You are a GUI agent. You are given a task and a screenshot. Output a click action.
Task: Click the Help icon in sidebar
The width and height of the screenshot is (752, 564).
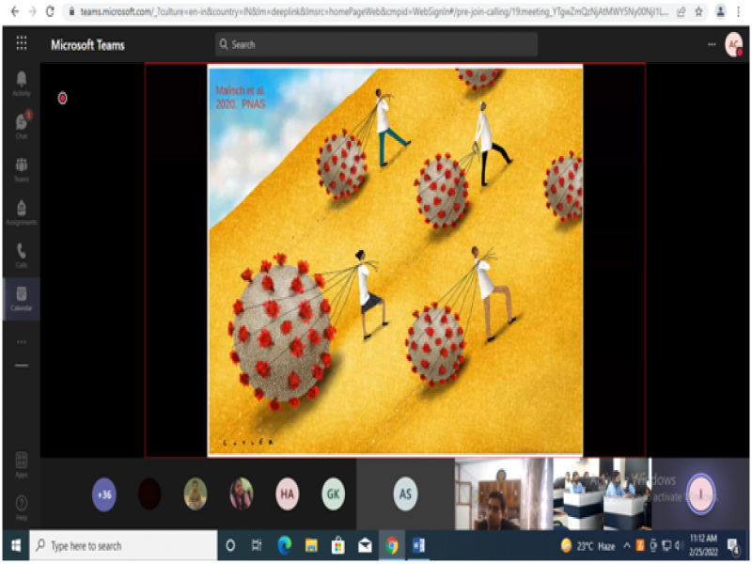click(x=21, y=507)
